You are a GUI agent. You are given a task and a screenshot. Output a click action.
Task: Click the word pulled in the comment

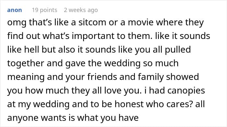click(x=178, y=50)
